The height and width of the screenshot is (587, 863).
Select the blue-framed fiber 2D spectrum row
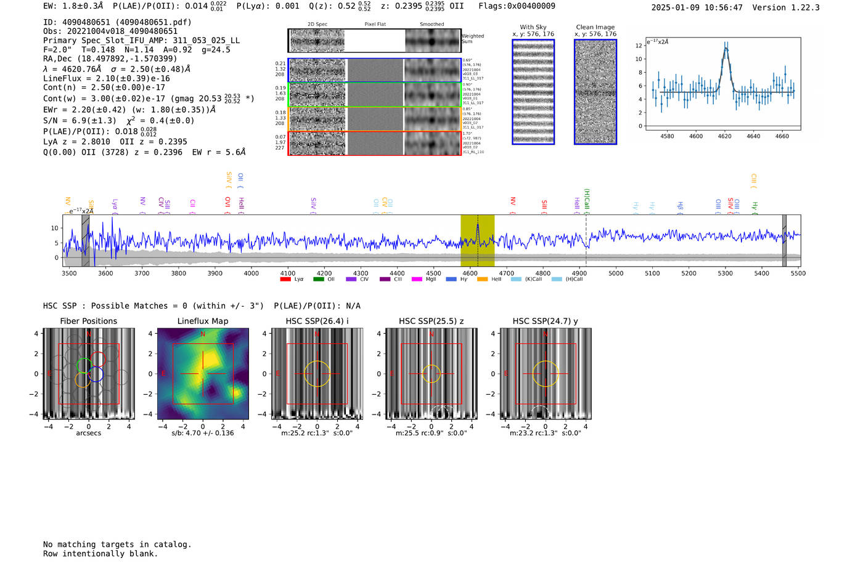pos(375,70)
